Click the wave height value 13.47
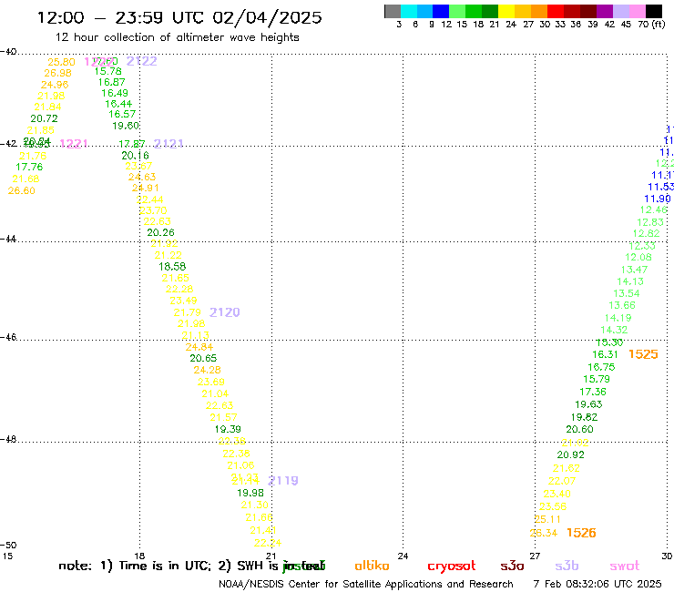 [634, 270]
